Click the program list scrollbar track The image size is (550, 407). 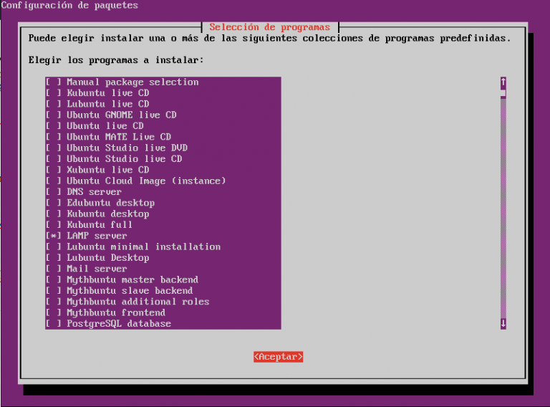(503, 209)
